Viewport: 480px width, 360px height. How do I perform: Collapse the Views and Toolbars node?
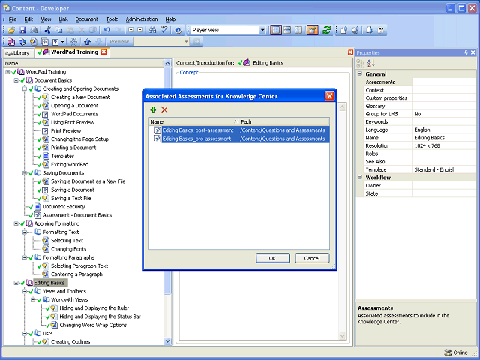tap(25, 291)
